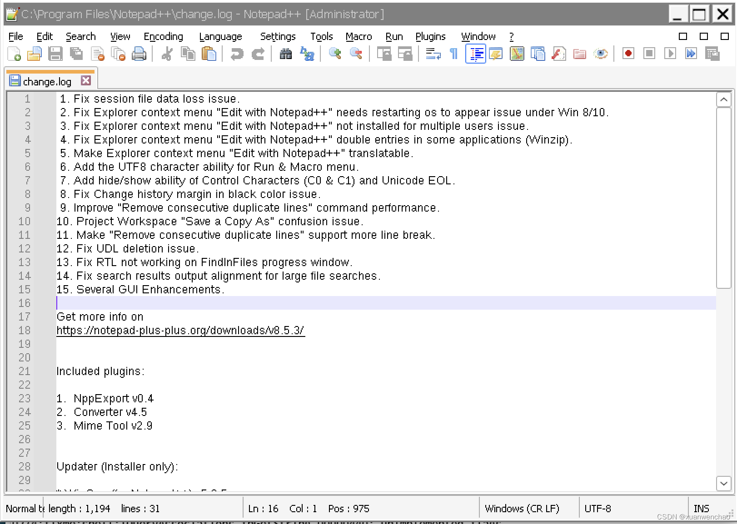Image resolution: width=737 pixels, height=524 pixels.
Task: Create a new file with the New icon
Action: click(x=14, y=54)
